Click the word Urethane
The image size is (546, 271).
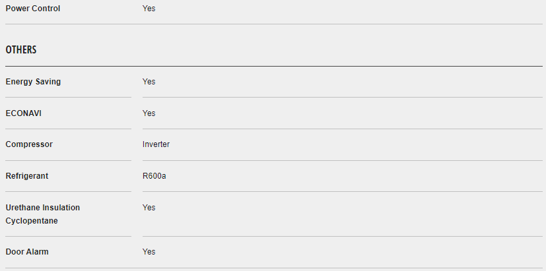(x=22, y=208)
